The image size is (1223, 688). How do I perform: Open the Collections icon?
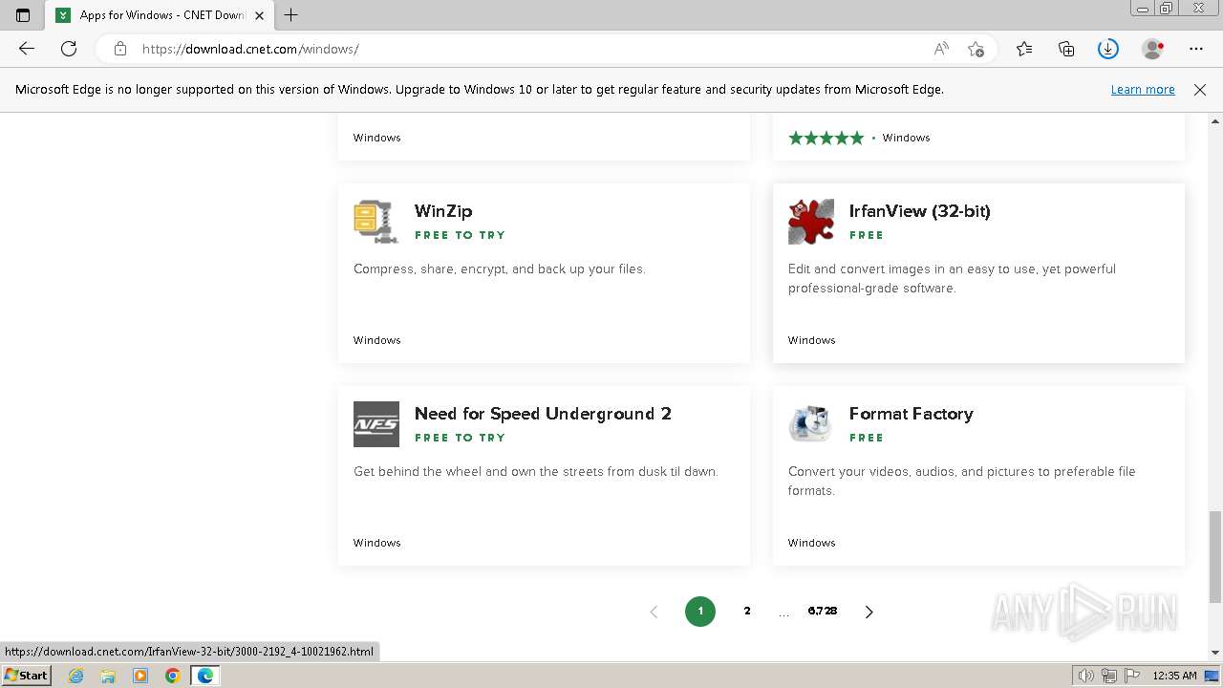pyautogui.click(x=1066, y=49)
